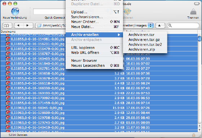202x138 pixels.
Task: Click the search field in the toolbar
Action: pyautogui.click(x=183, y=26)
